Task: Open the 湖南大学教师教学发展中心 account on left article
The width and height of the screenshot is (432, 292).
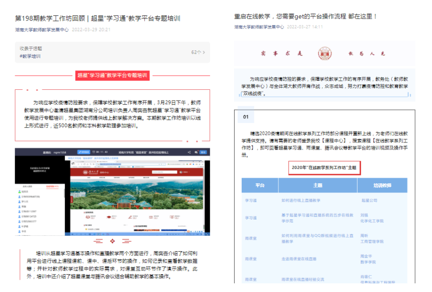Action: (42, 30)
